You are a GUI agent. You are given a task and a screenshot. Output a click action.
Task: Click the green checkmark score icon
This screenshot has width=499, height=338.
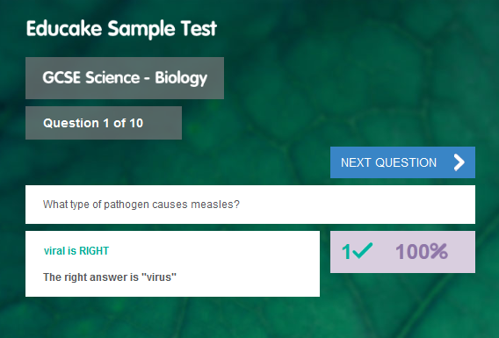pos(363,251)
